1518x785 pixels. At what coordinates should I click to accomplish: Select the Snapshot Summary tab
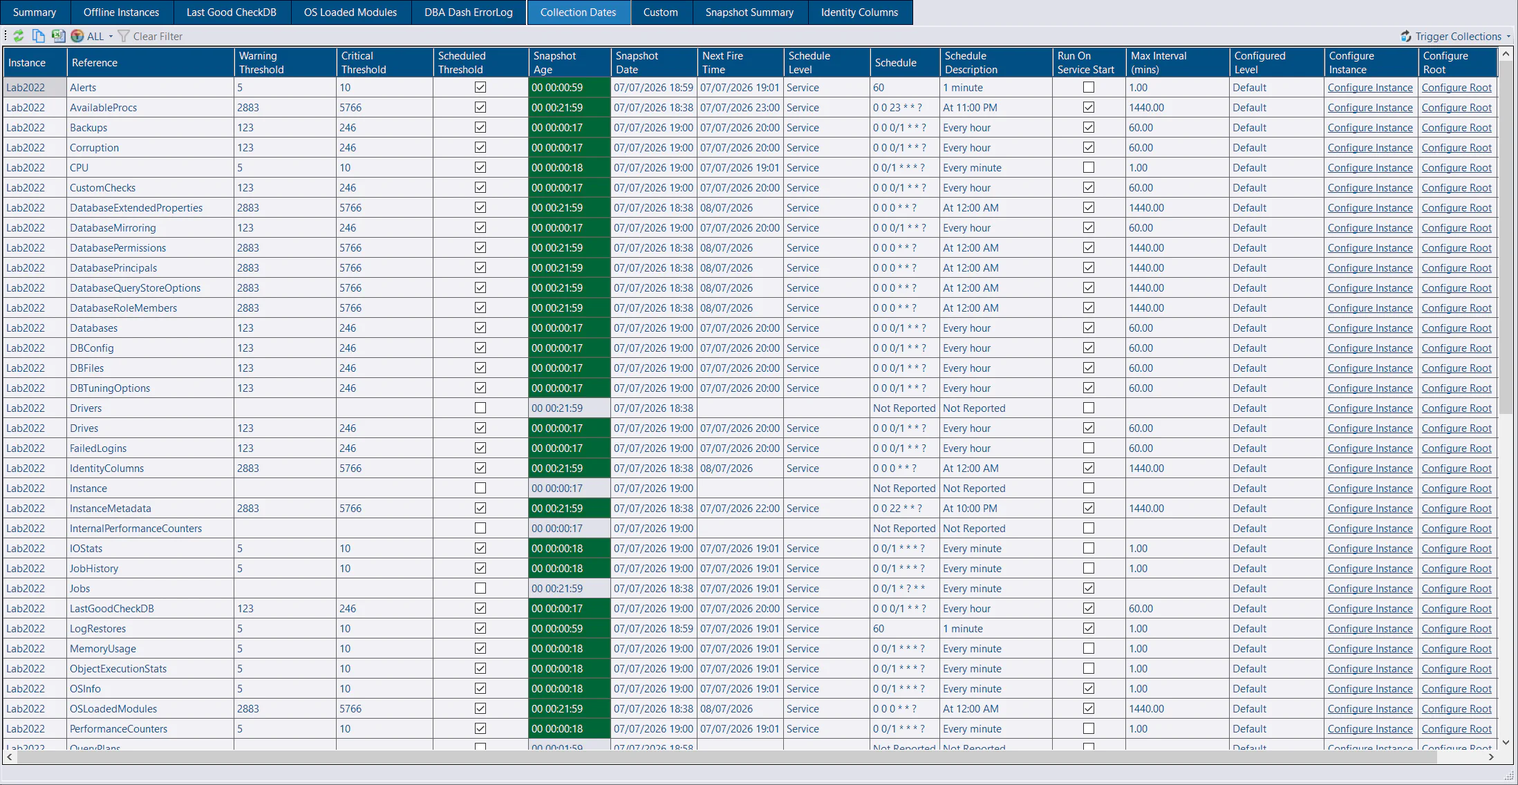(749, 12)
